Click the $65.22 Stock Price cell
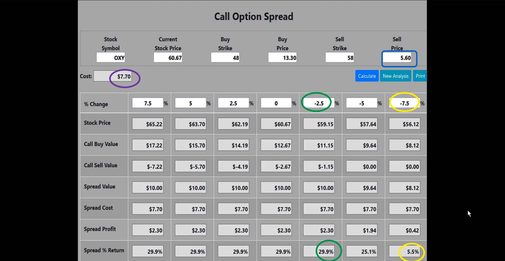 point(148,124)
